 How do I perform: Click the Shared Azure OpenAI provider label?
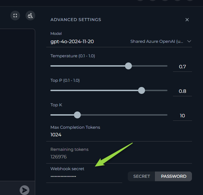157,41
